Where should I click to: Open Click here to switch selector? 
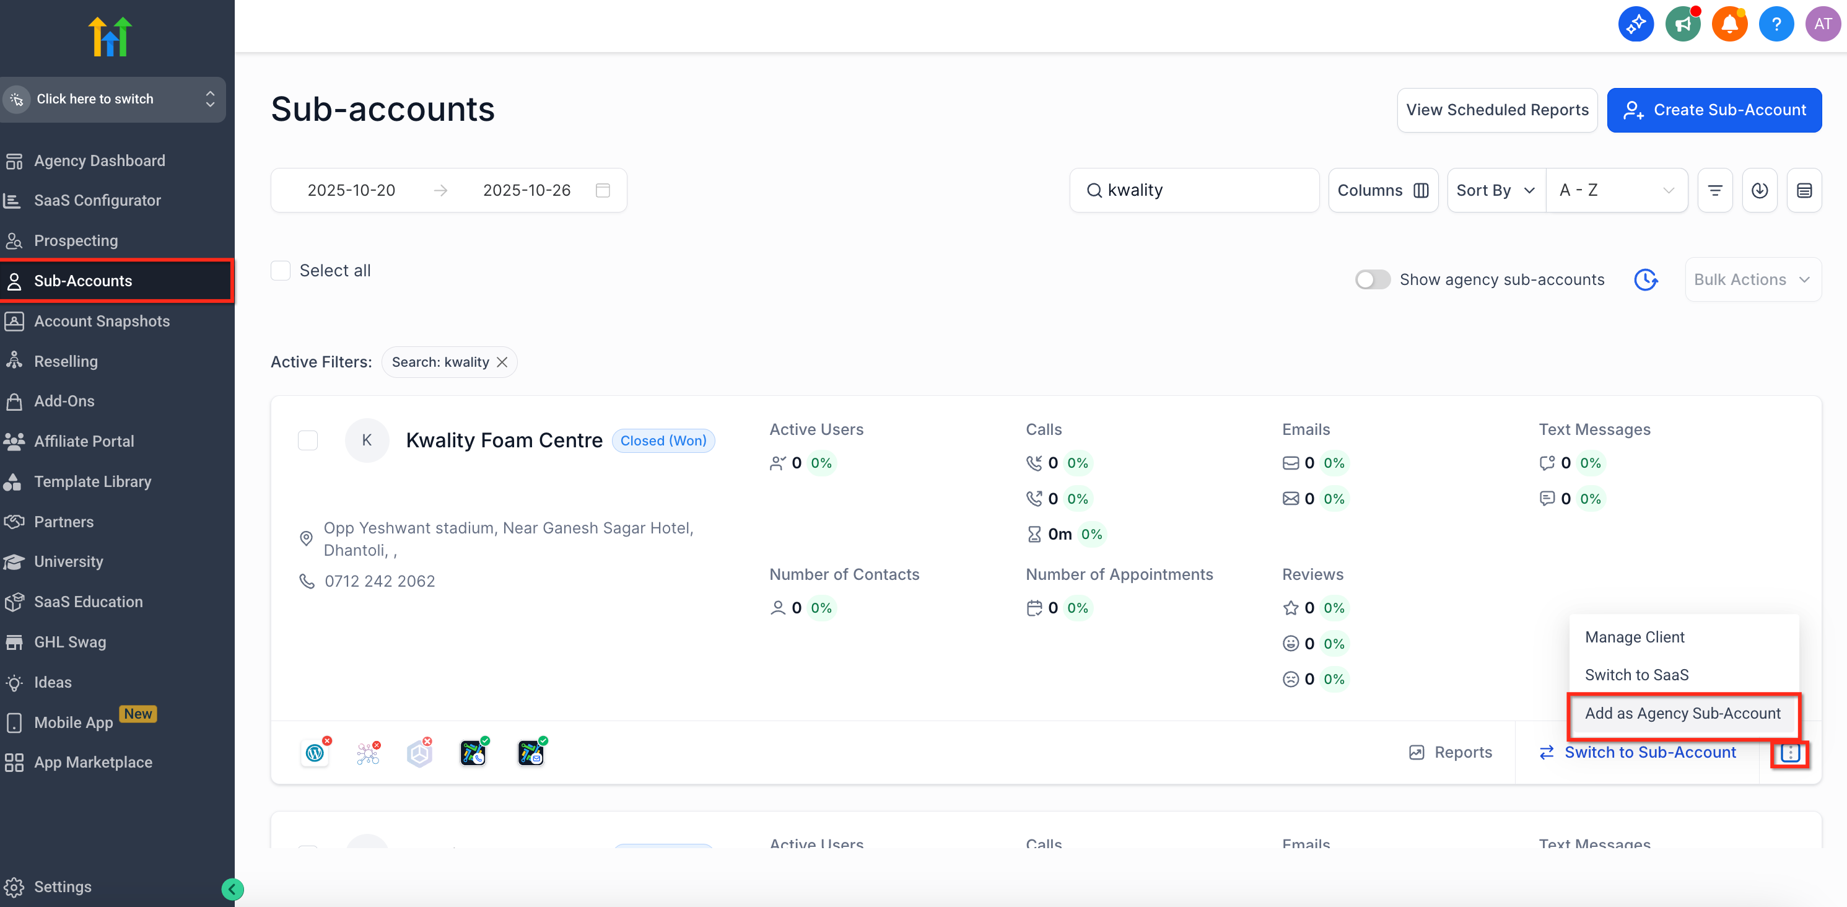pyautogui.click(x=113, y=99)
